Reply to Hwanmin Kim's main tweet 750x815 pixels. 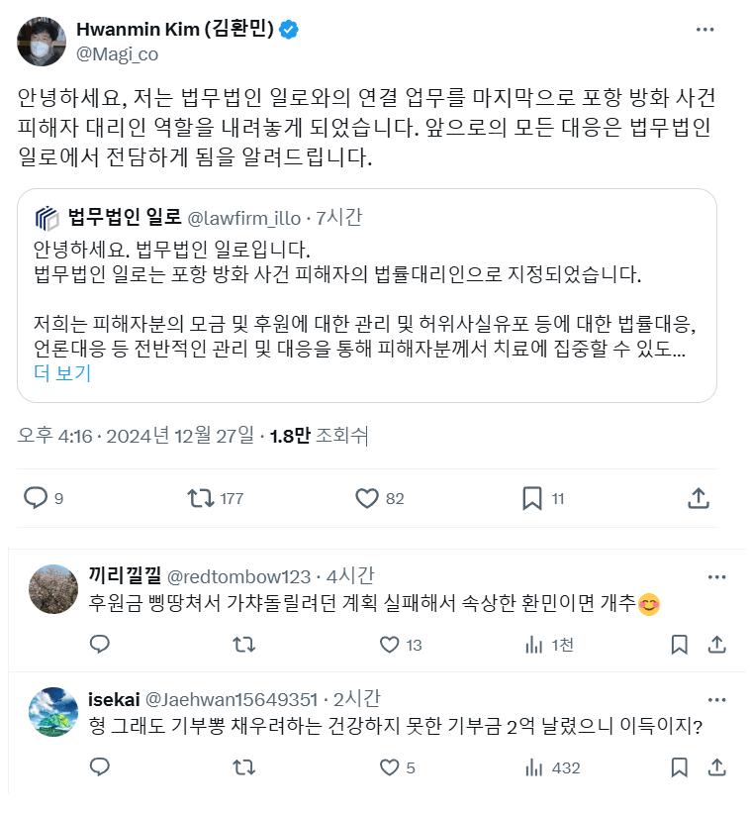(36, 497)
